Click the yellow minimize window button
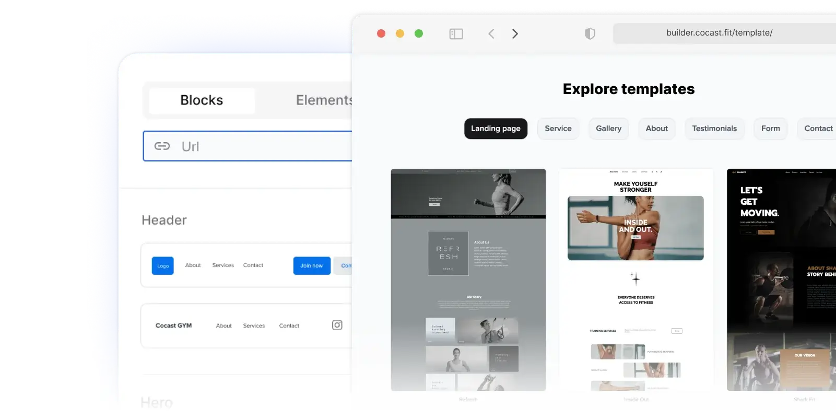This screenshot has width=836, height=418. pyautogui.click(x=400, y=33)
